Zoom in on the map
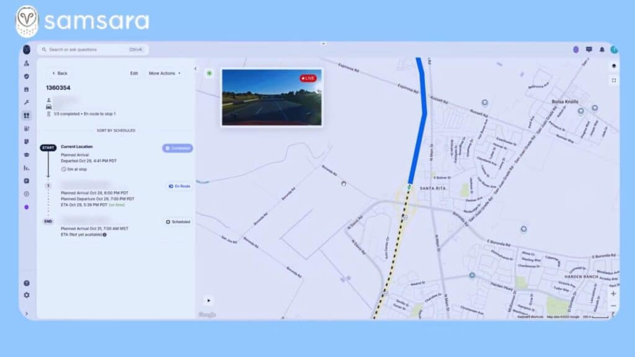 click(613, 293)
